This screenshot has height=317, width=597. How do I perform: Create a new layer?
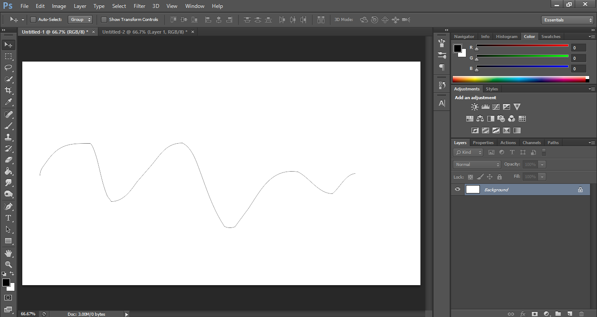tap(569, 314)
